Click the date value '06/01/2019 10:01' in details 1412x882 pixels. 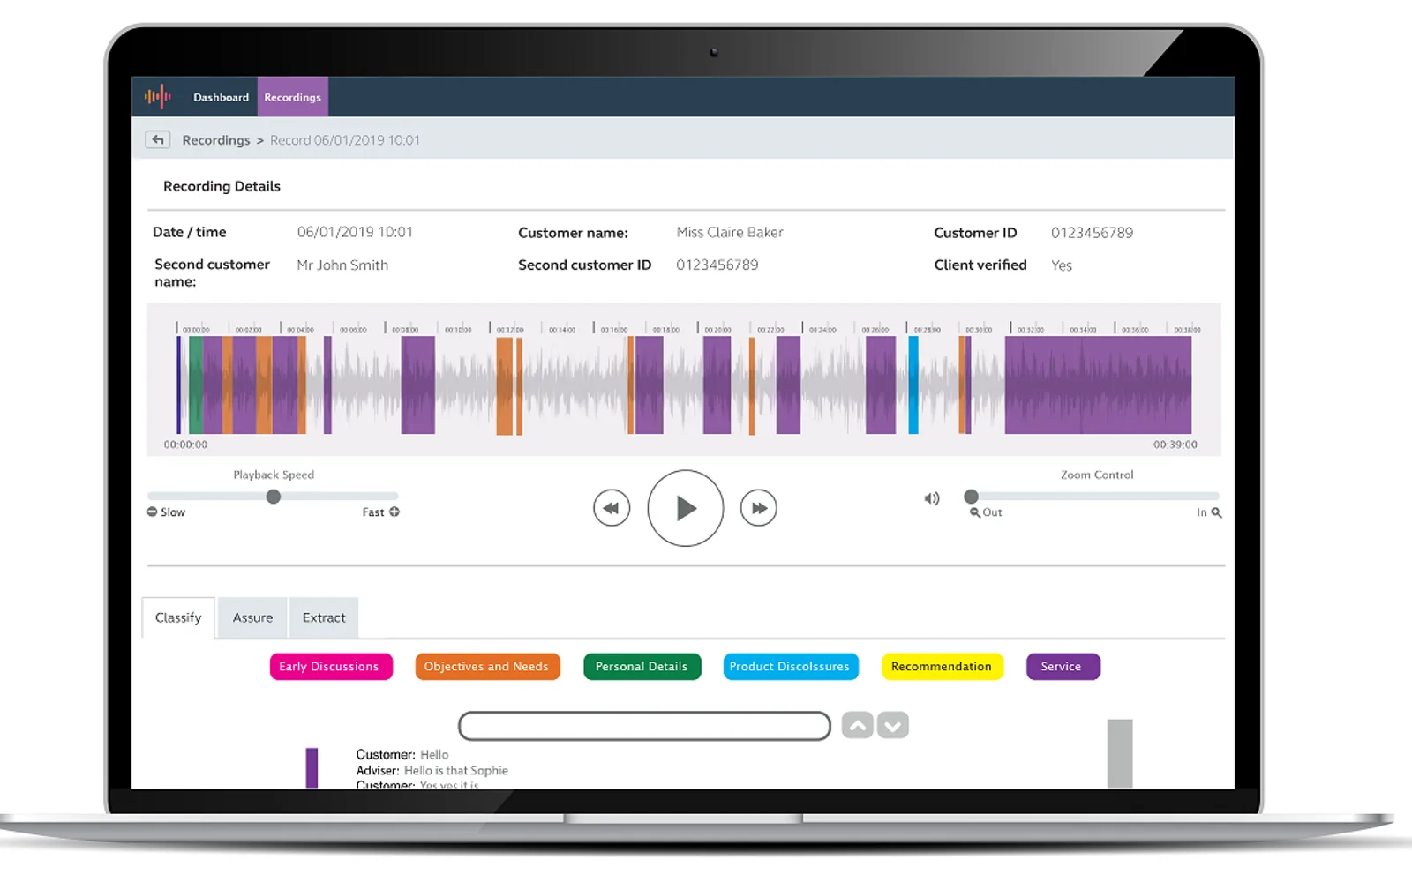click(x=355, y=232)
